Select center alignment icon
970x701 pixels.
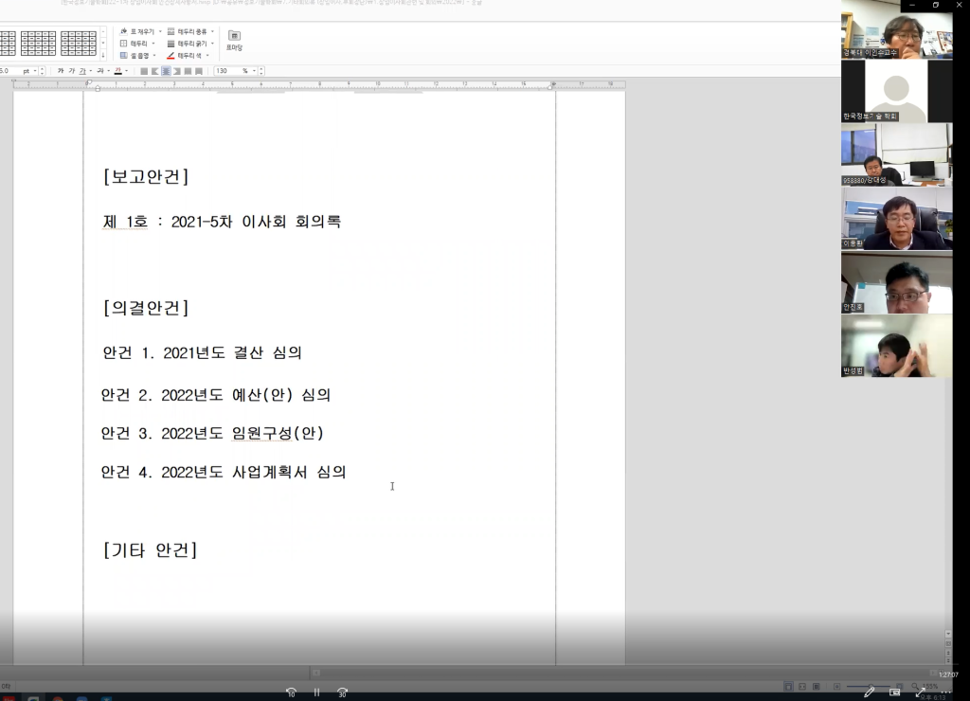tap(166, 71)
